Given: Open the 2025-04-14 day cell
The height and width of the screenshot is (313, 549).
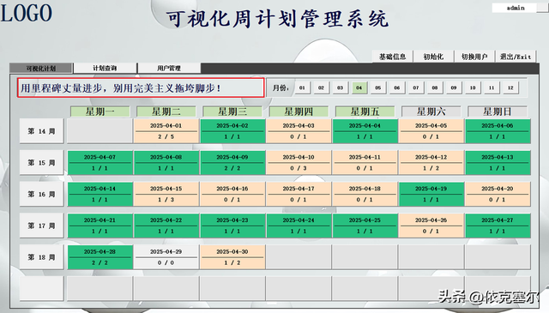Looking at the screenshot, I should point(100,194).
